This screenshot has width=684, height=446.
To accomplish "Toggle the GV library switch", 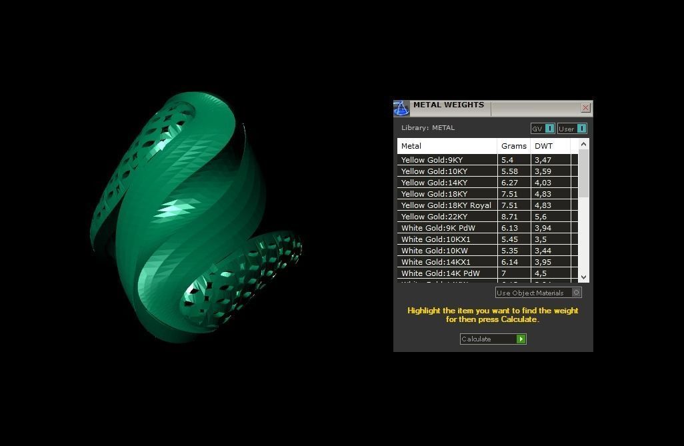I will [543, 128].
